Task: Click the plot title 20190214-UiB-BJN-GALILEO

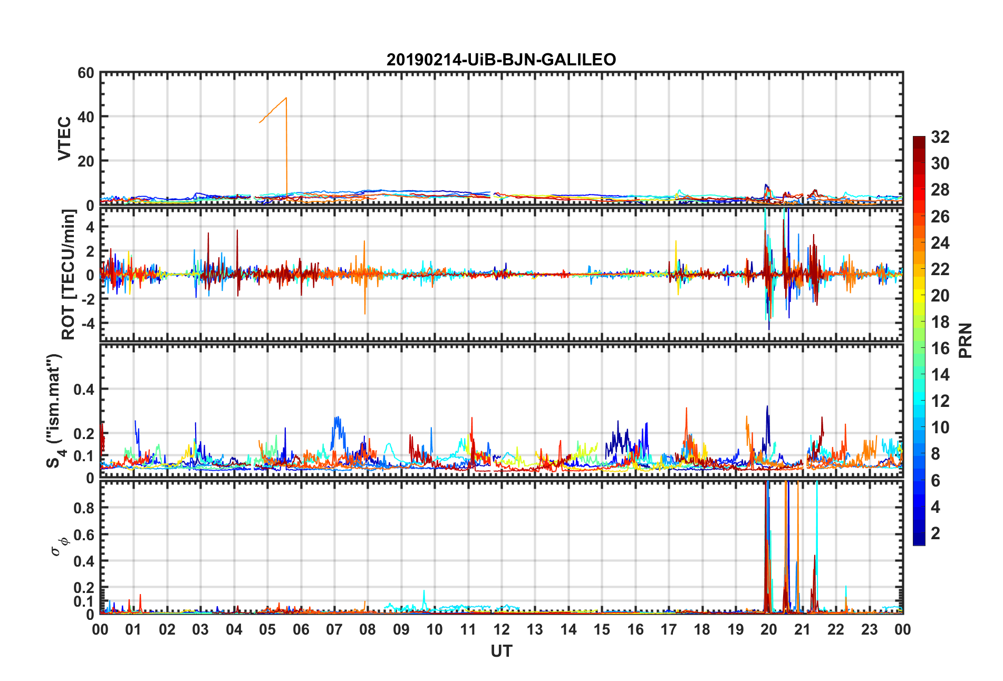Action: click(501, 60)
